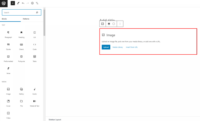
Task: Switch to the Patterns tab
Action: pos(26,19)
